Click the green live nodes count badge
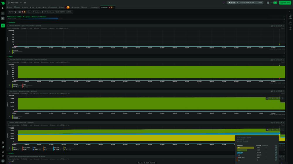Image resolution: width=293 pixels, height=164 pixels. pyautogui.click(x=275, y=3)
